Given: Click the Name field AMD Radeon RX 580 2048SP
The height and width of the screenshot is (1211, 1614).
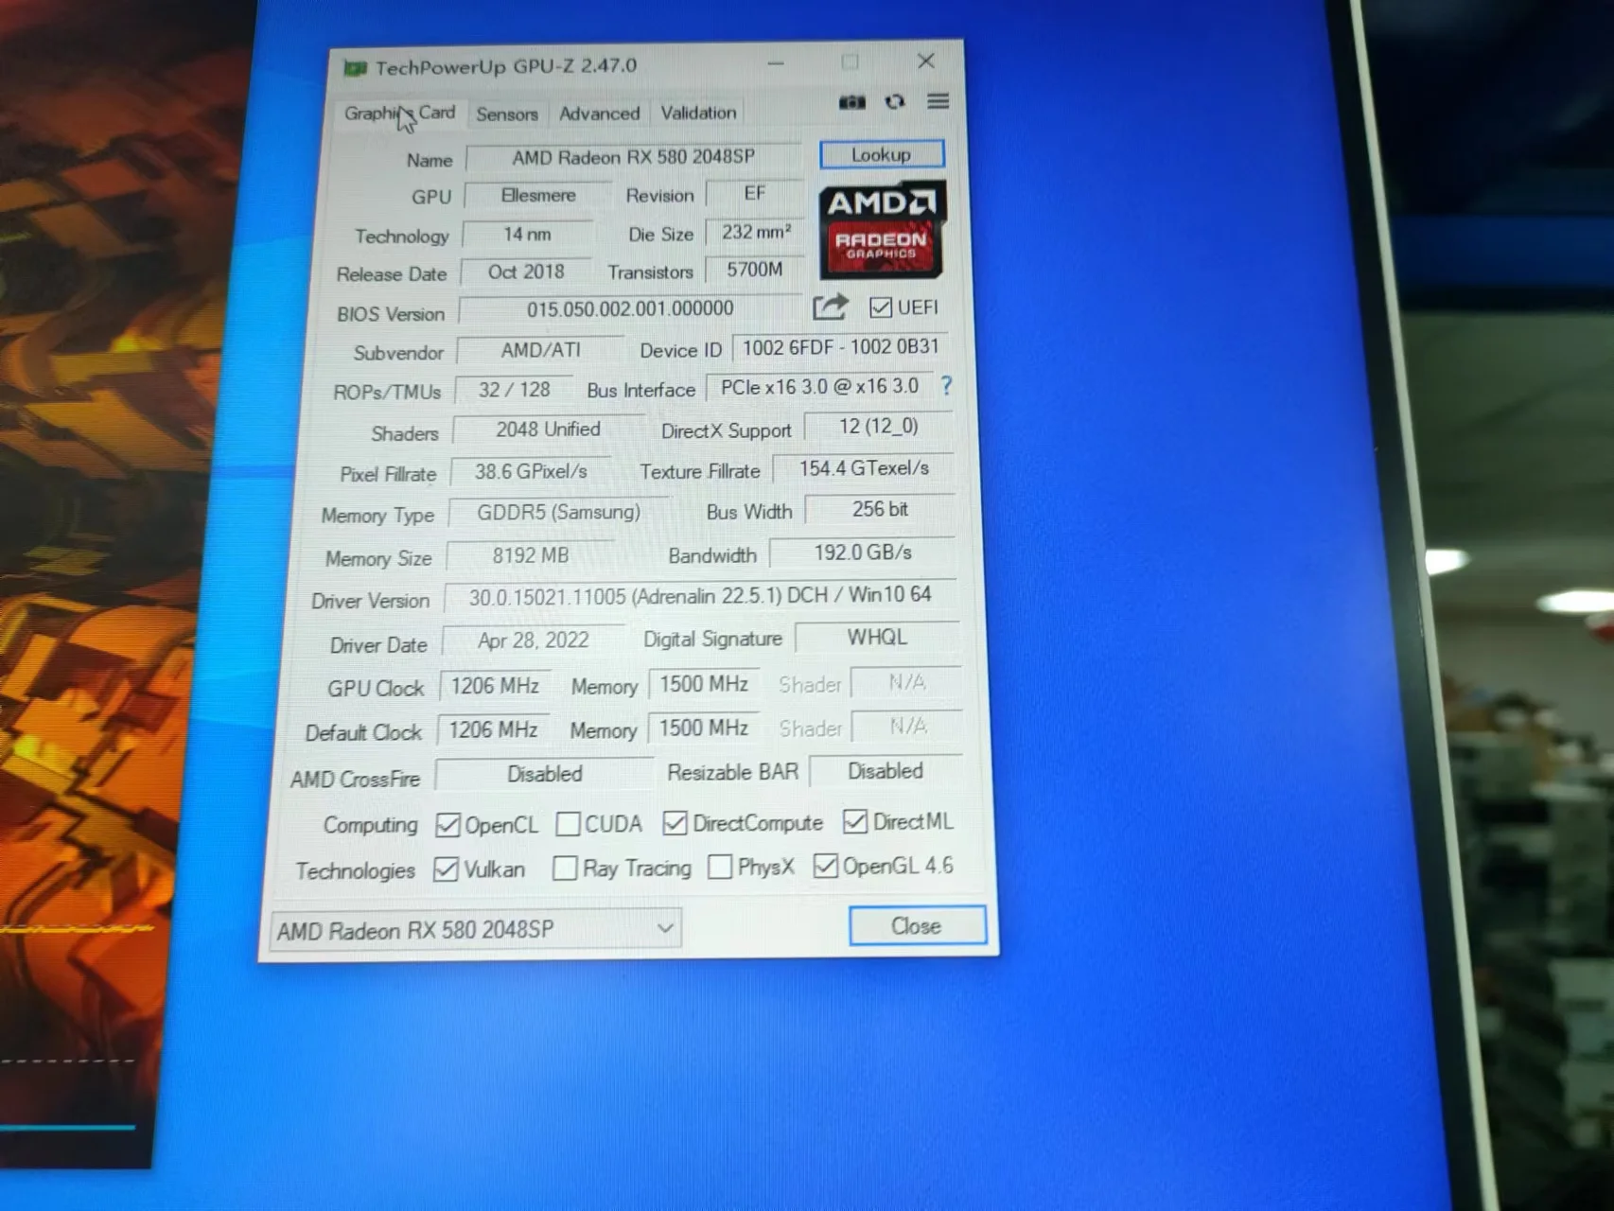Looking at the screenshot, I should click(x=633, y=157).
